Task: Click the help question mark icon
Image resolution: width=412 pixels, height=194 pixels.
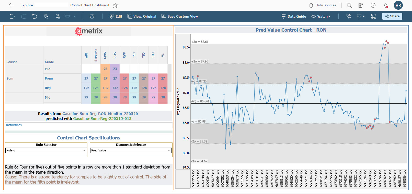Action: pyautogui.click(x=373, y=5)
